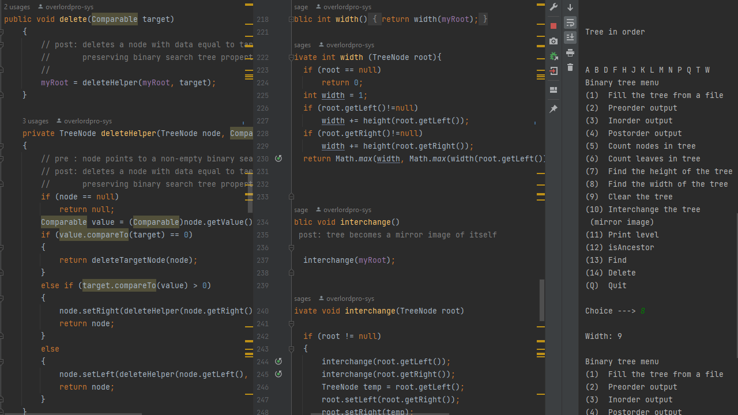Click the Exit icon with red arrow
Screen dimensions: 738x415
553,71
